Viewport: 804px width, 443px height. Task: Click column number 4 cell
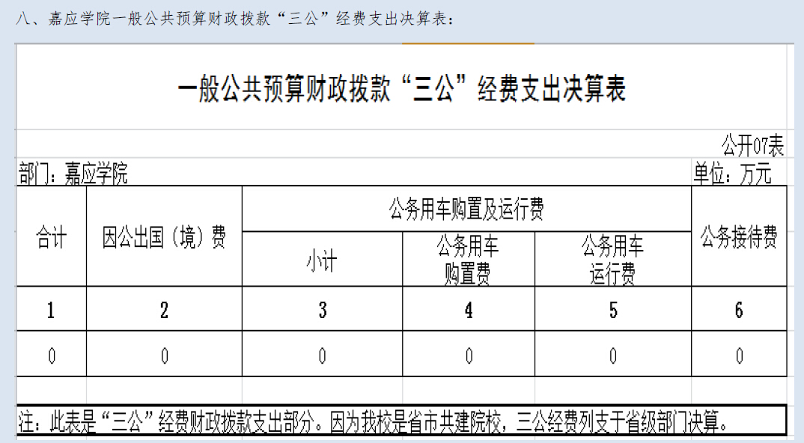point(468,308)
